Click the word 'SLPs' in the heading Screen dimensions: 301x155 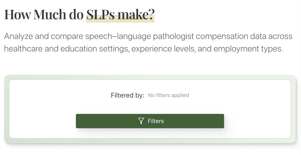[x=100, y=15]
